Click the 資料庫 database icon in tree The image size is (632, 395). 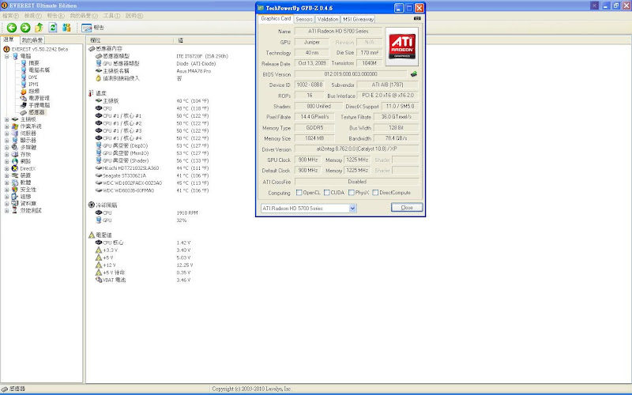click(15, 203)
